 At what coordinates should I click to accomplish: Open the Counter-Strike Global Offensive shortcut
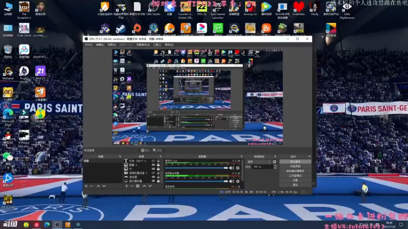tap(186, 10)
